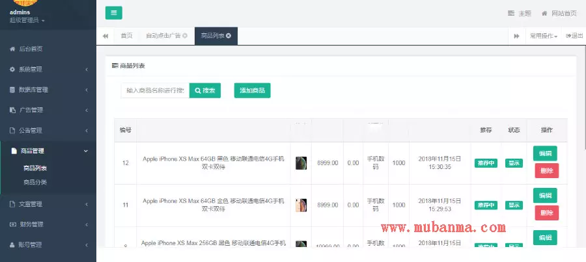Open the 主题 theme settings
Image resolution: width=586 pixels, height=262 pixels.
520,14
